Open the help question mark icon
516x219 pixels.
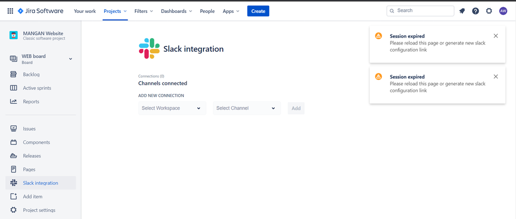476,11
